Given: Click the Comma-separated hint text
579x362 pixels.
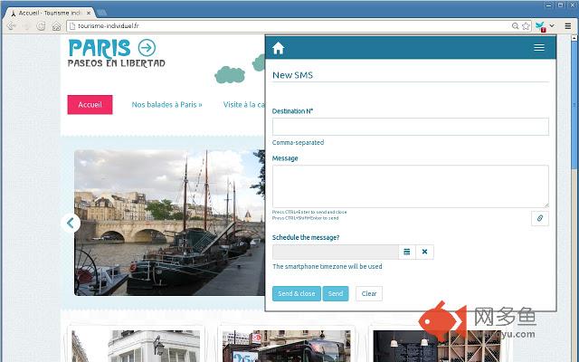Looking at the screenshot, I should point(298,142).
